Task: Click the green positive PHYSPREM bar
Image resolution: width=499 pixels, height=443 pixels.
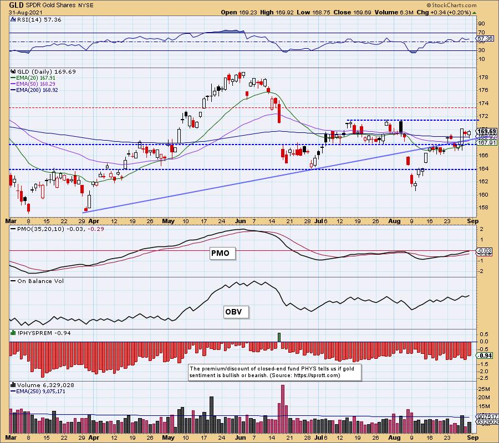Action: [279, 337]
